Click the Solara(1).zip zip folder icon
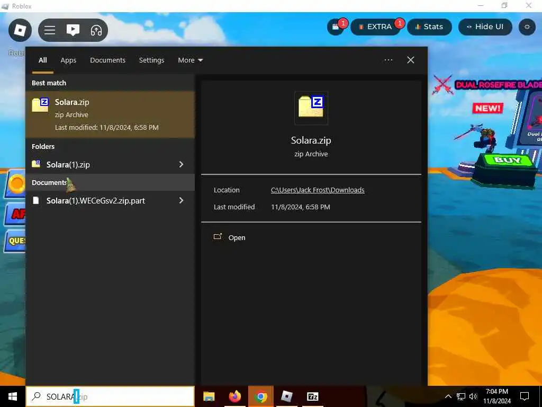 (x=36, y=164)
